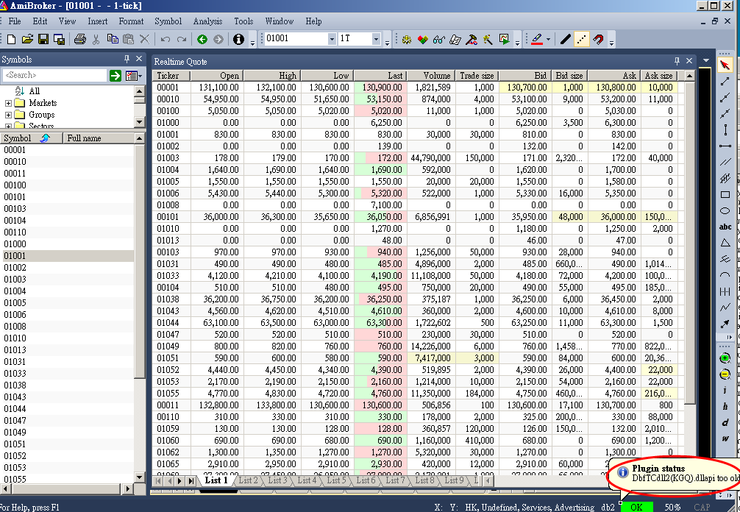The height and width of the screenshot is (512, 740).
Task: Pin the Symbols panel
Action: tap(127, 59)
